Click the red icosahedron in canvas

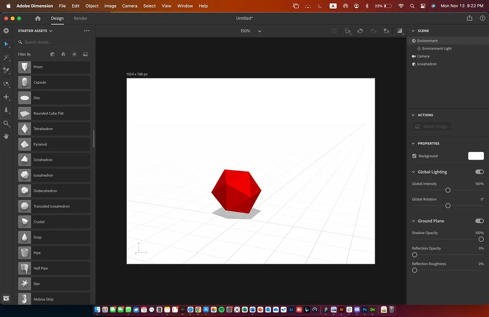pyautogui.click(x=236, y=191)
